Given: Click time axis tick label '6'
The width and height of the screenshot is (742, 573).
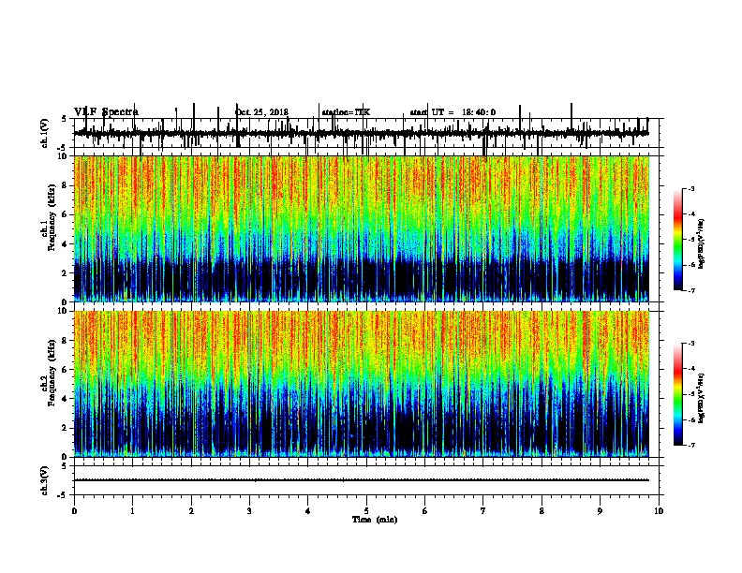Looking at the screenshot, I should (425, 511).
